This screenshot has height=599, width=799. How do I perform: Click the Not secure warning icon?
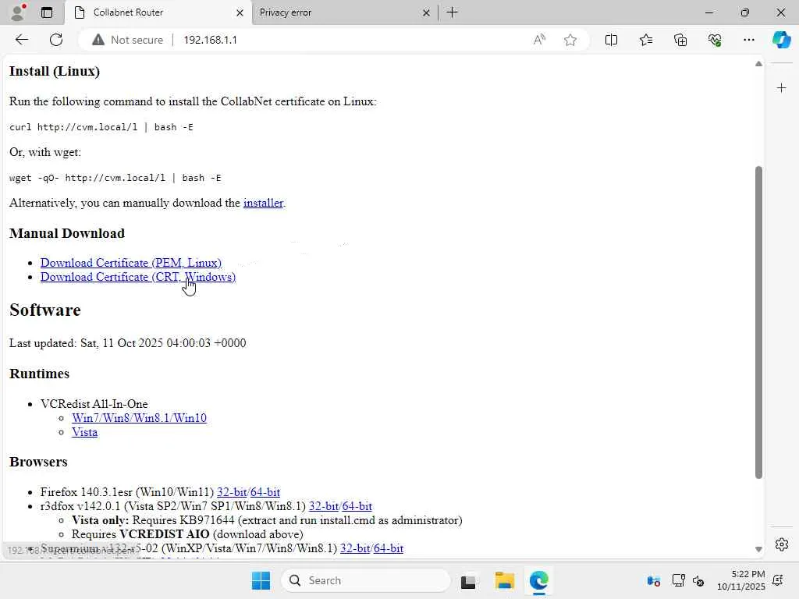tap(98, 40)
